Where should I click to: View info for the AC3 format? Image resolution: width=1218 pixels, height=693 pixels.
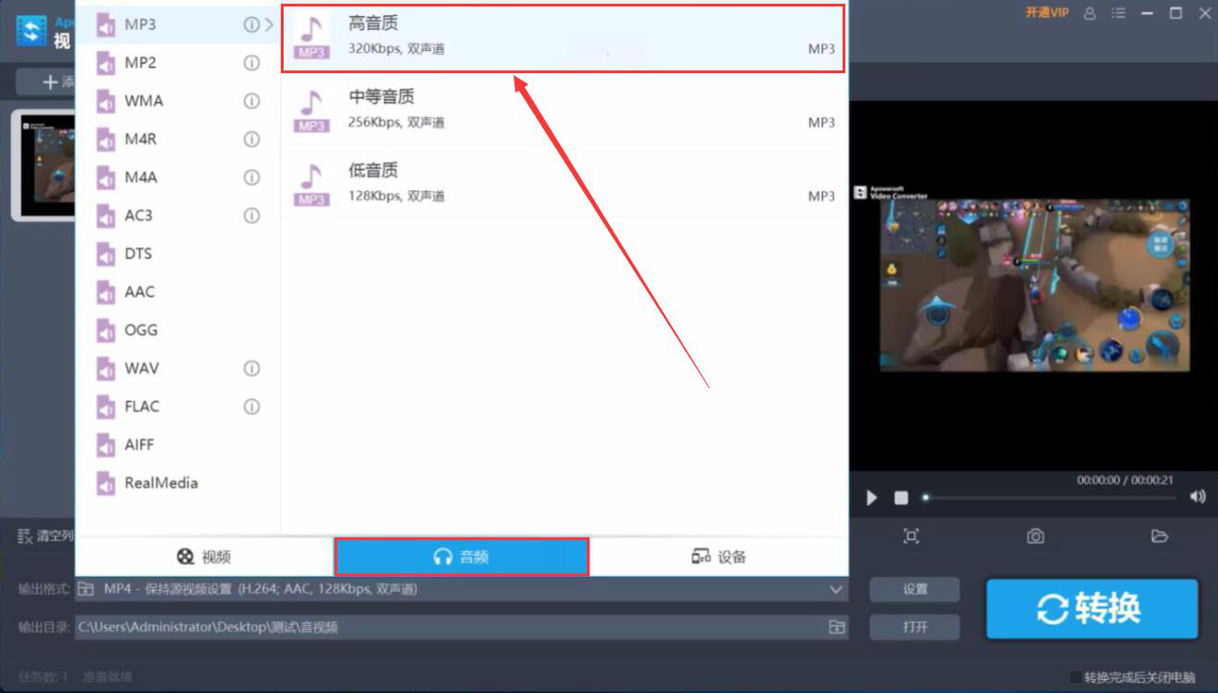(x=251, y=216)
